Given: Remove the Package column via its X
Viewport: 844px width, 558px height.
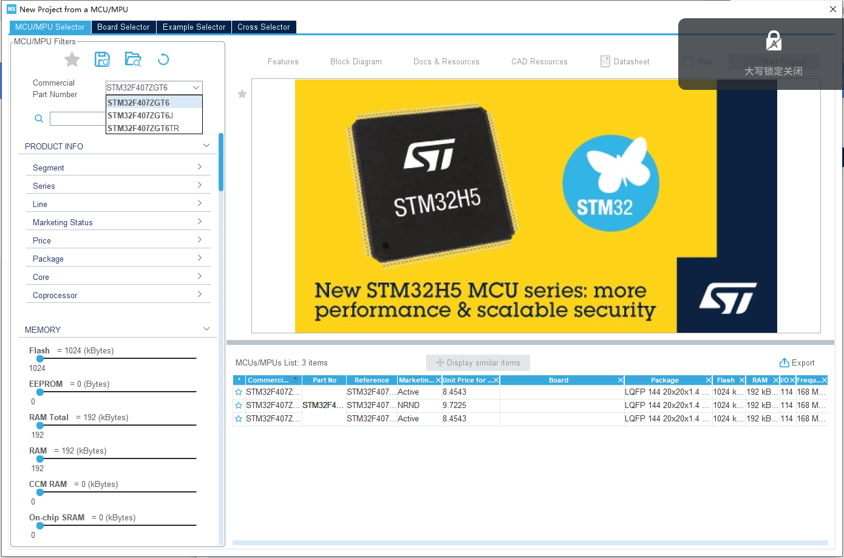Looking at the screenshot, I should pyautogui.click(x=709, y=380).
